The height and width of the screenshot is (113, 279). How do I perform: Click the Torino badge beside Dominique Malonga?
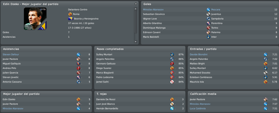pyautogui.click(x=208, y=28)
